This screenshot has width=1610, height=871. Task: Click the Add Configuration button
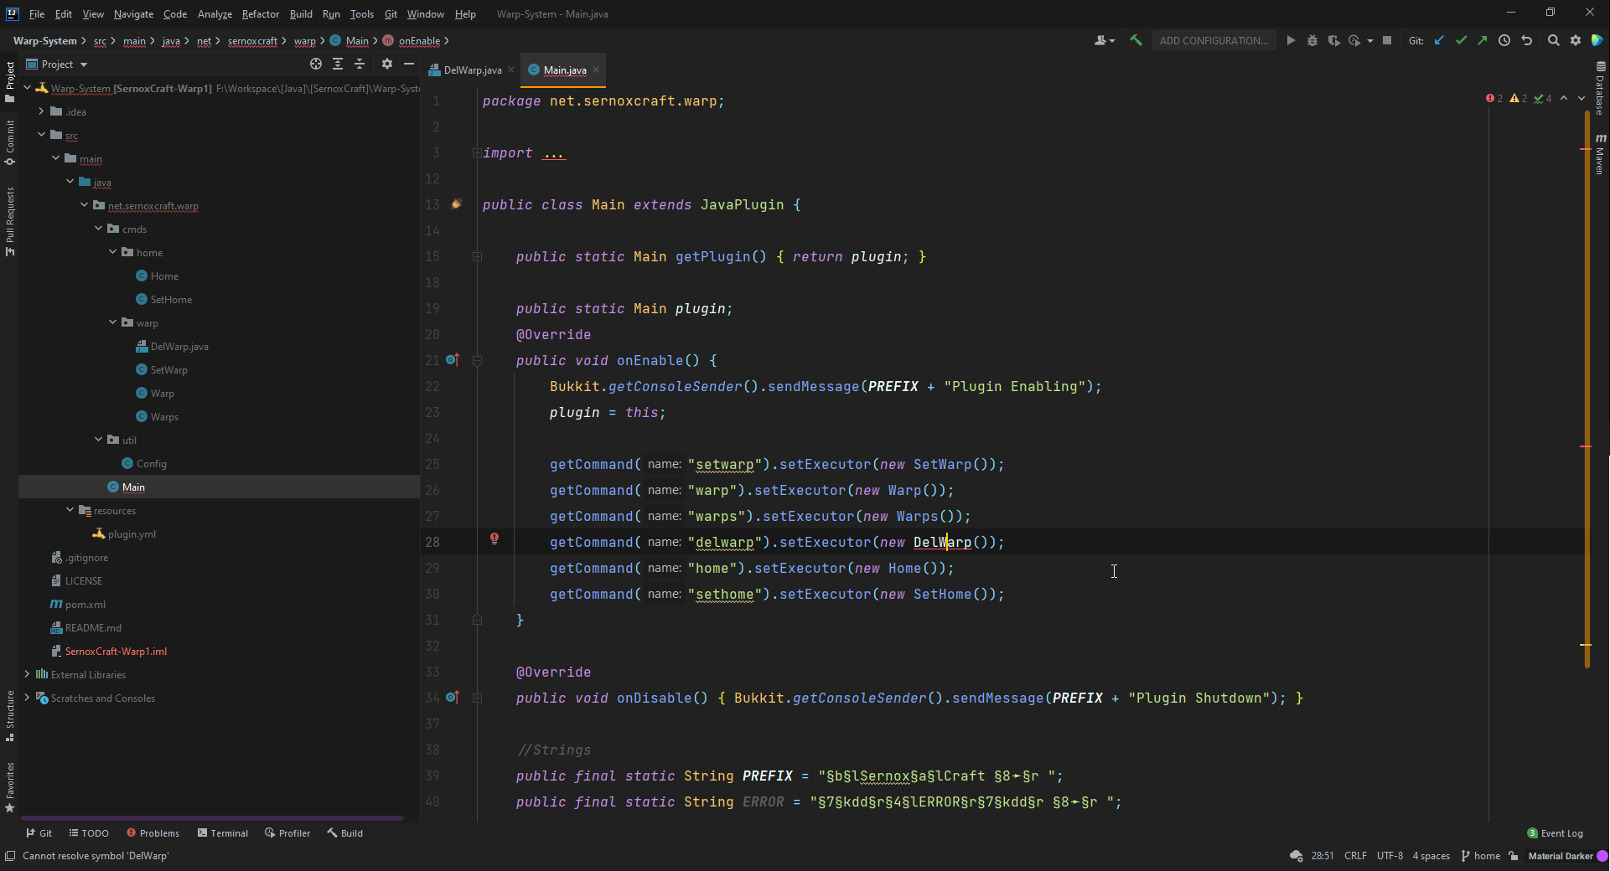(1213, 40)
